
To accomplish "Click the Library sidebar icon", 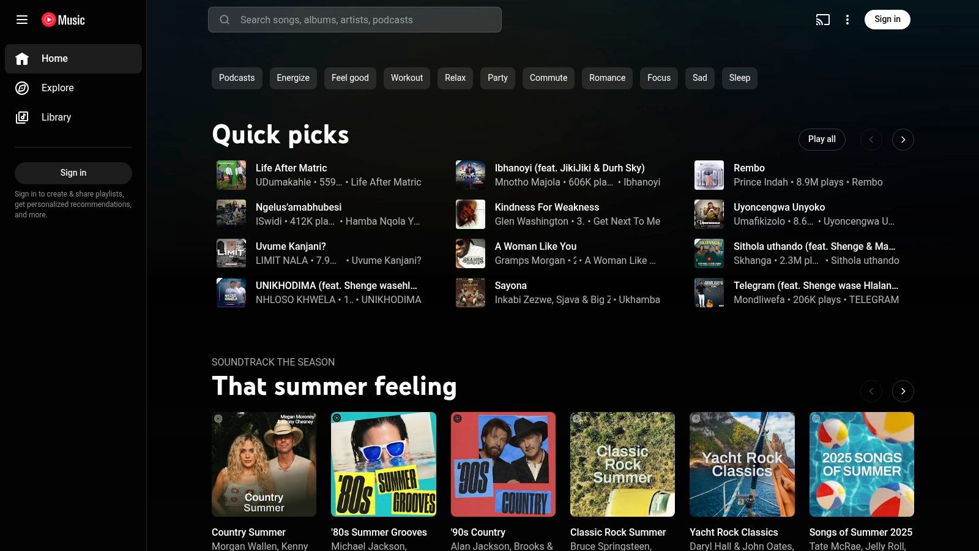I will click(x=22, y=118).
